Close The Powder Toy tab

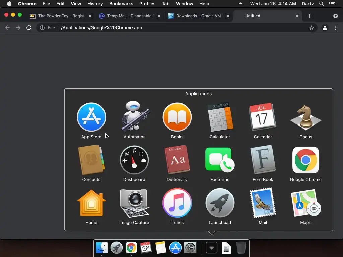(90, 16)
